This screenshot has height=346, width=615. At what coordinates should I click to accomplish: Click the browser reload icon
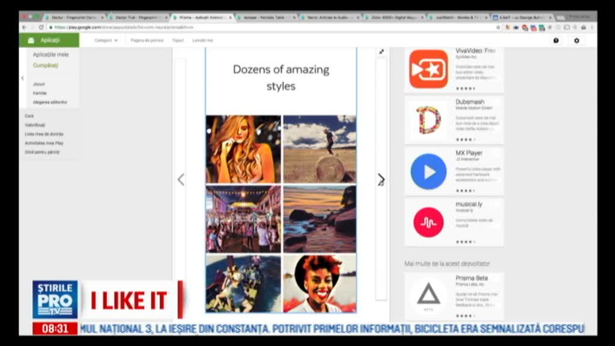[x=40, y=26]
